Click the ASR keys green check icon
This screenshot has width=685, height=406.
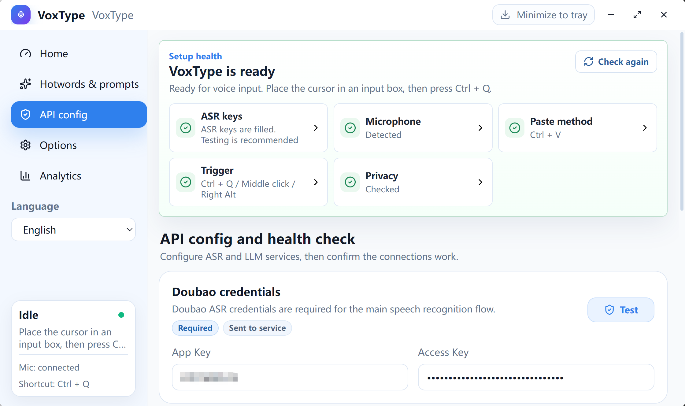pos(186,128)
